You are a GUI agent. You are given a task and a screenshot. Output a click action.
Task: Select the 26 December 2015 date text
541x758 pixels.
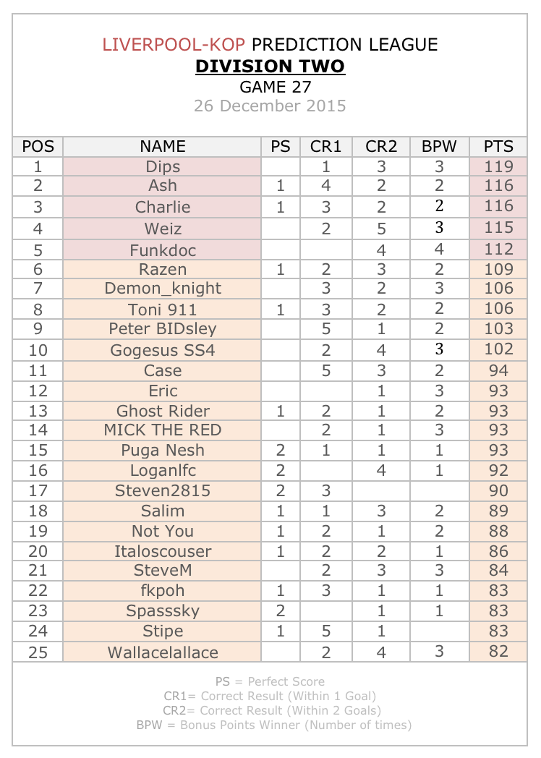270,106
